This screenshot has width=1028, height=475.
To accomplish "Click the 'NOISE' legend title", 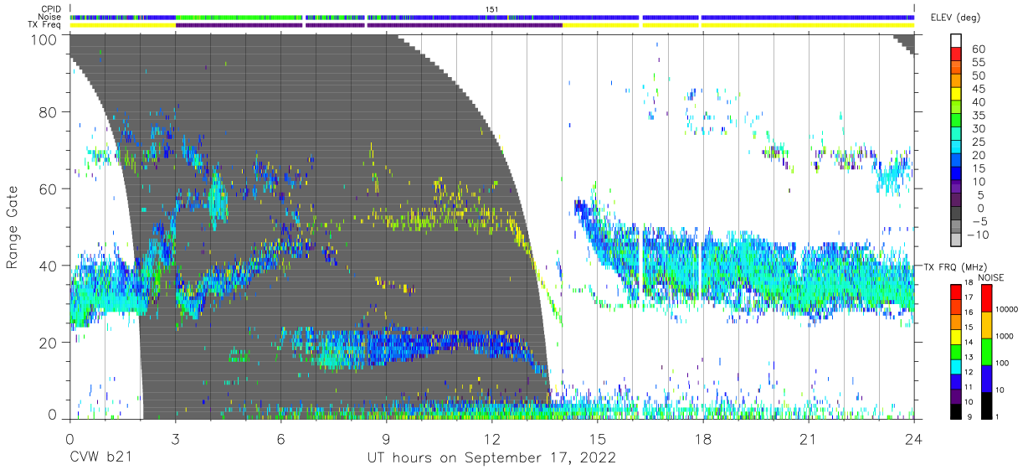I will pos(989,276).
